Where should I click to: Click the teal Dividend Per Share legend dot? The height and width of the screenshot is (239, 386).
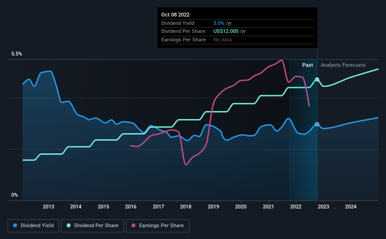[69, 225]
